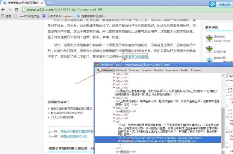Open the Audits tab in DevTools
Image resolution: width=233 pixels, height=154 pixels.
tap(184, 70)
